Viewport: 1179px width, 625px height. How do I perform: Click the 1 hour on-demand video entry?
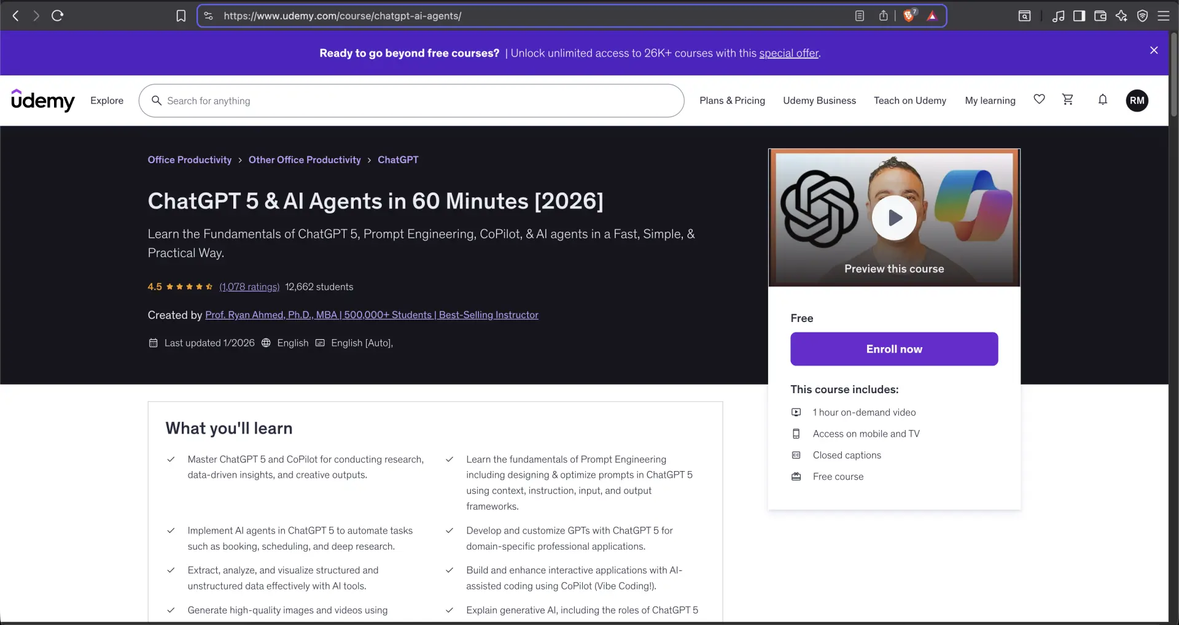click(864, 412)
